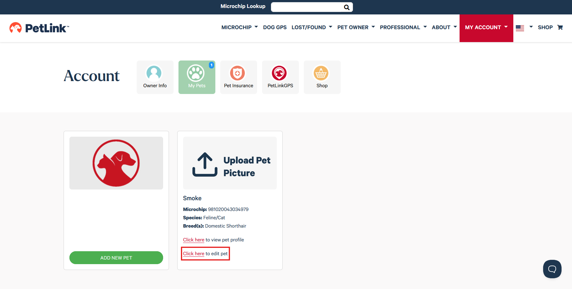This screenshot has height=289, width=572.
Task: Click the upload arrow icon
Action: (205, 165)
